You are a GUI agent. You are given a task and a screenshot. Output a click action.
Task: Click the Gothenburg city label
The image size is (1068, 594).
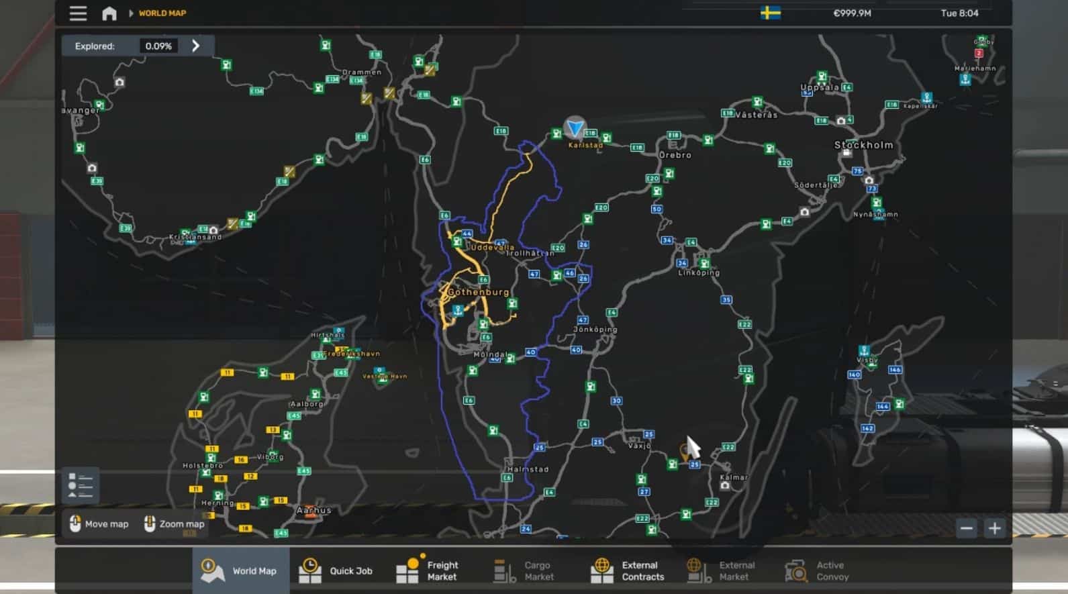pyautogui.click(x=478, y=293)
